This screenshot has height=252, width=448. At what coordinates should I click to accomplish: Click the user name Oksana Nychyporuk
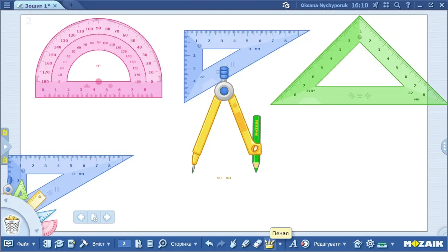point(324,5)
